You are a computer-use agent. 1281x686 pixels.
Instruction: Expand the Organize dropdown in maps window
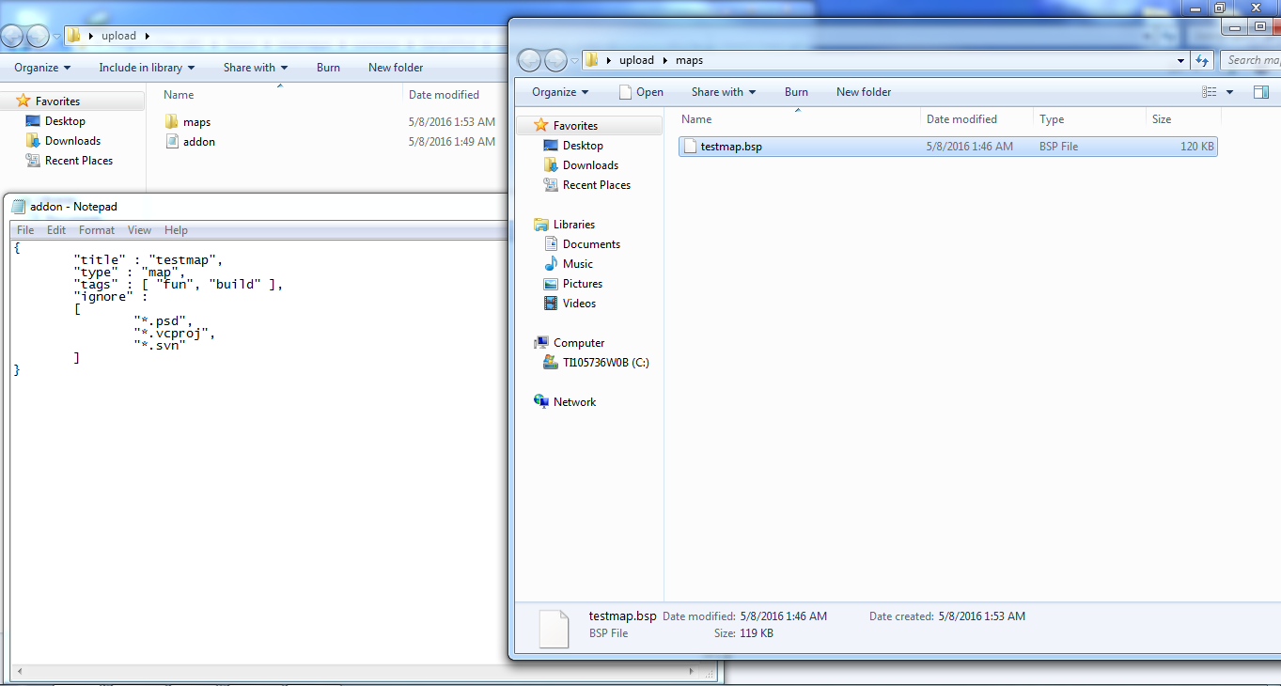point(560,92)
